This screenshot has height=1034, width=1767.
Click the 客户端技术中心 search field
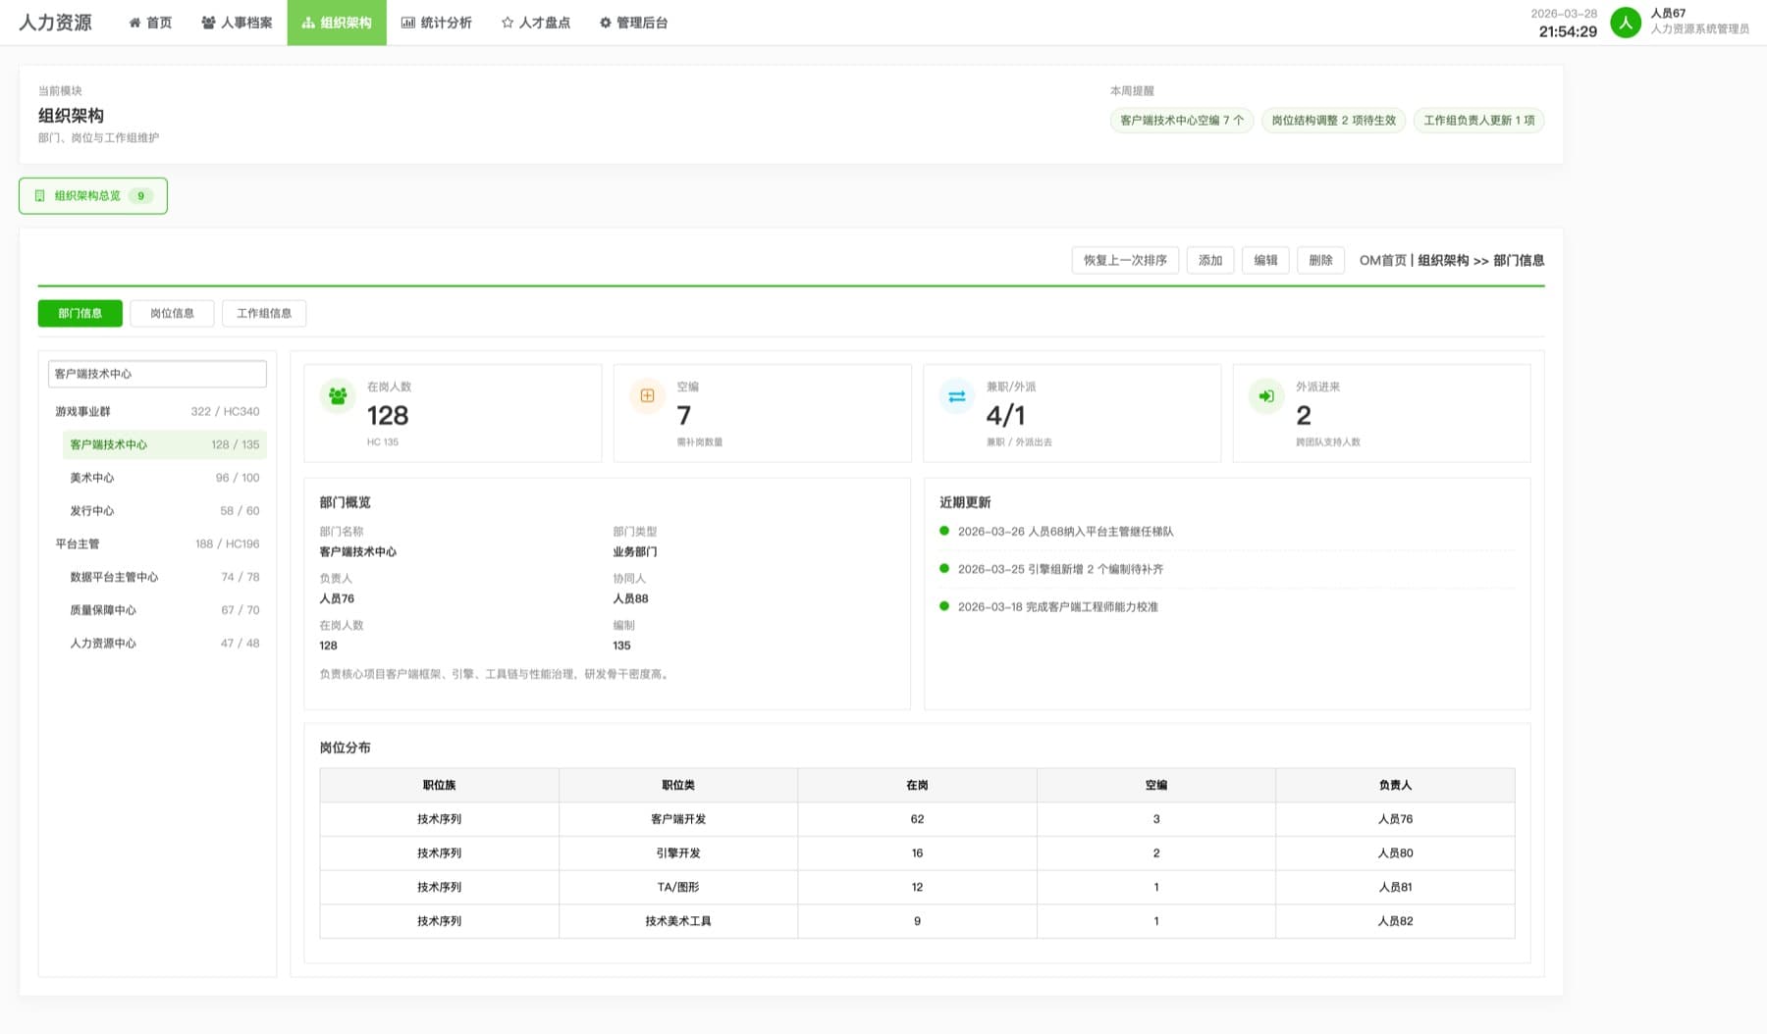pos(157,374)
